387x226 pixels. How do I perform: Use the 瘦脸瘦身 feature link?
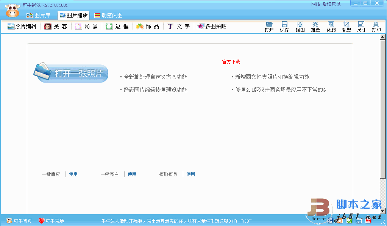(x=190, y=174)
